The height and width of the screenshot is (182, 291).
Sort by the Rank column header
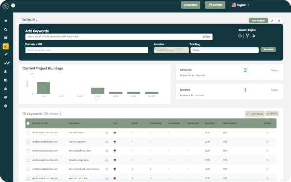134,123
